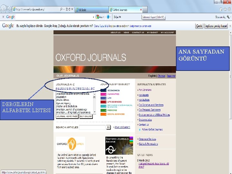The width and height of the screenshot is (232, 174).
Task: Click the blue plus share icon in toolbar
Action: pos(108,17)
